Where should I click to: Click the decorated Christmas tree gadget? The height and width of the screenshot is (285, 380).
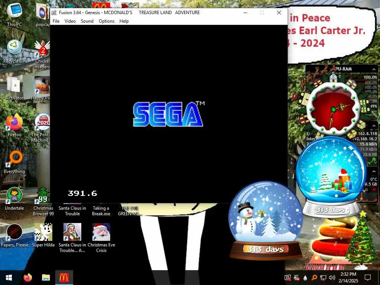click(361, 240)
